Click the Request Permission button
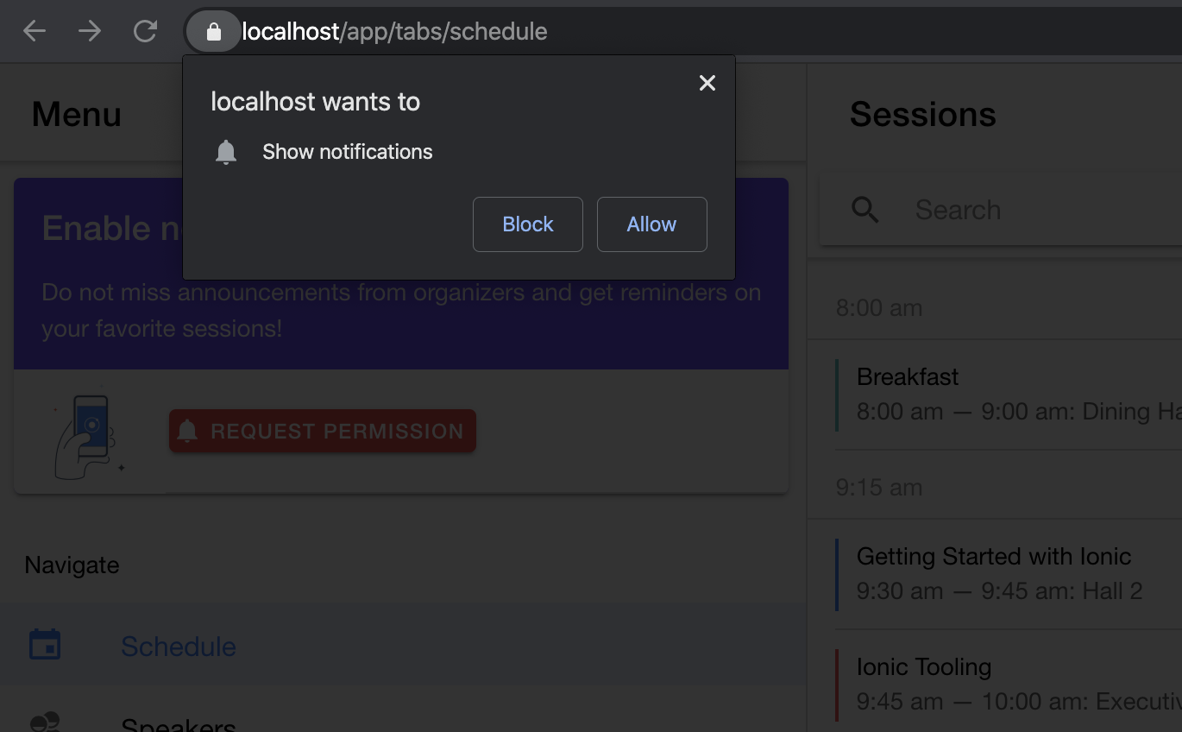The image size is (1182, 732). [x=323, y=431]
